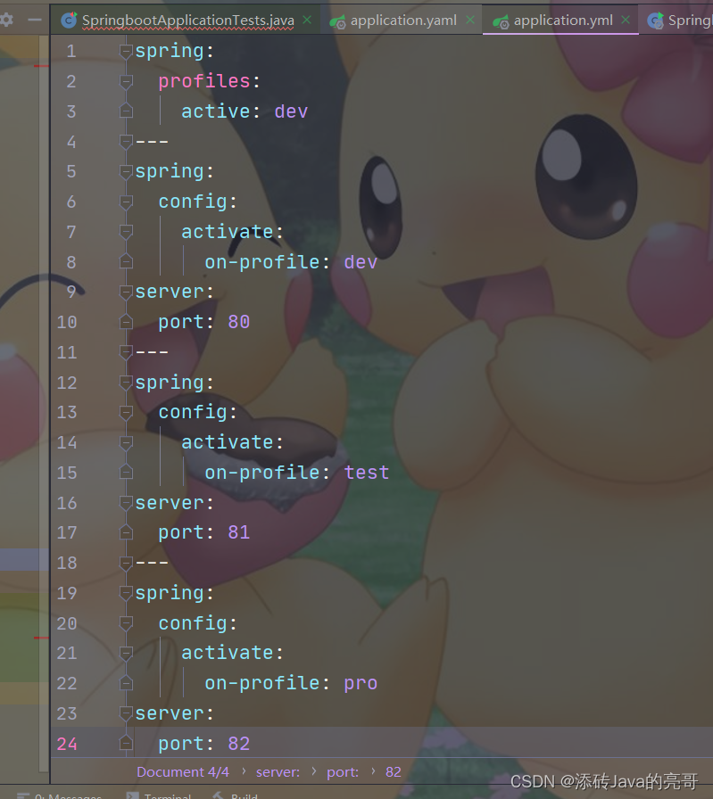This screenshot has height=799, width=713.
Task: Switch to the application.yaml tab
Action: click(x=403, y=21)
